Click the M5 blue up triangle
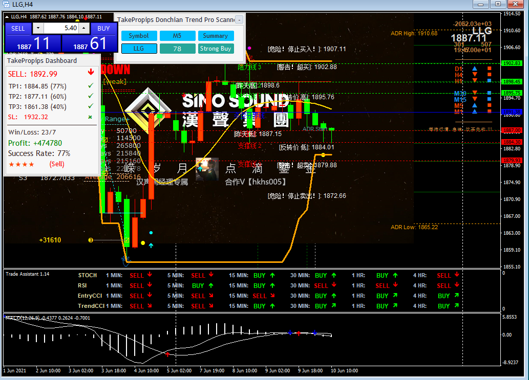The image size is (529, 380). tap(475, 105)
